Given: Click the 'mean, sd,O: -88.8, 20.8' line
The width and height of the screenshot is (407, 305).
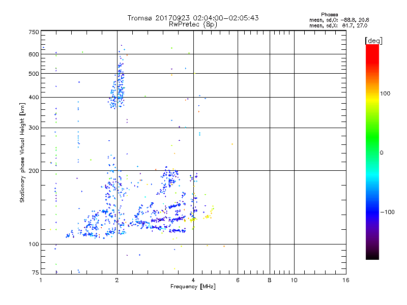Looking at the screenshot, I should (x=339, y=20).
